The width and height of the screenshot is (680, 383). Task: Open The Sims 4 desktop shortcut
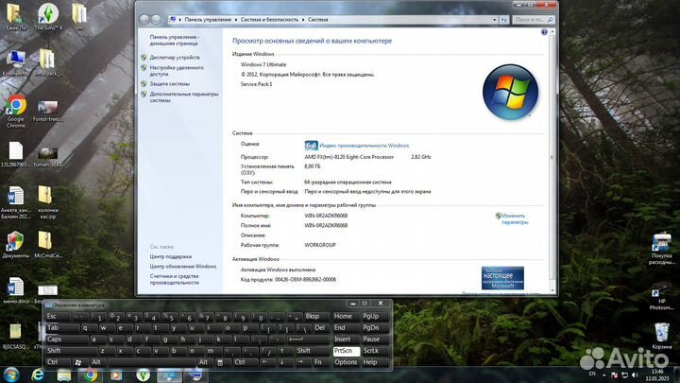click(x=48, y=17)
